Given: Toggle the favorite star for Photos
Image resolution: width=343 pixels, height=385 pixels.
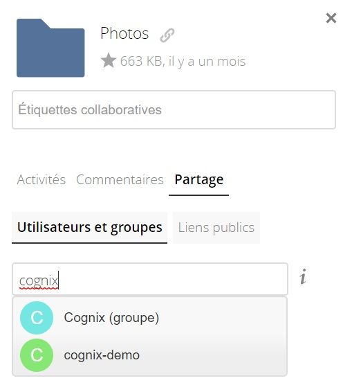Looking at the screenshot, I should click(x=108, y=60).
